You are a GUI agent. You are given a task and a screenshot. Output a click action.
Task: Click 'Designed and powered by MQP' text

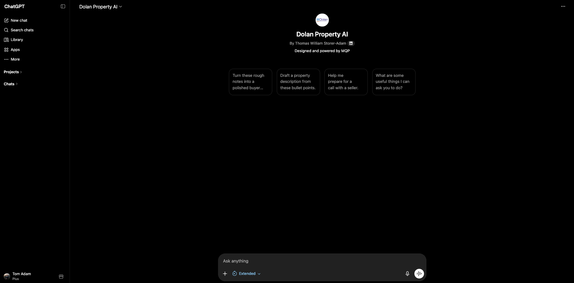pyautogui.click(x=322, y=51)
